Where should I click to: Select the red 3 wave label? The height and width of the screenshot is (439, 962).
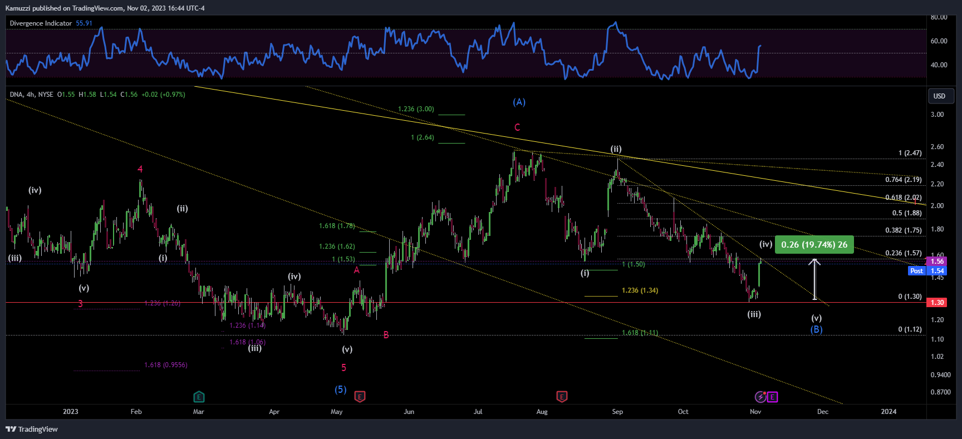[x=80, y=304]
